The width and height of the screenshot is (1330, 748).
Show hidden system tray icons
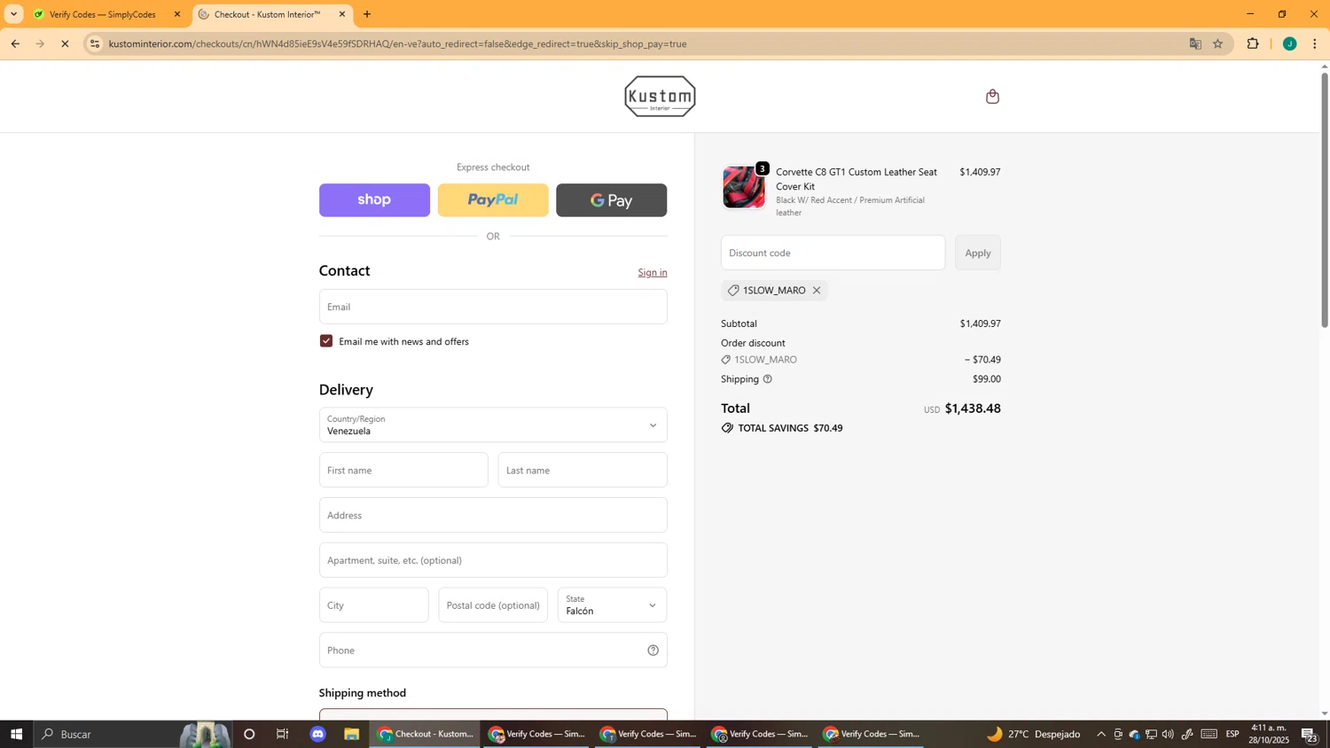(x=1101, y=734)
